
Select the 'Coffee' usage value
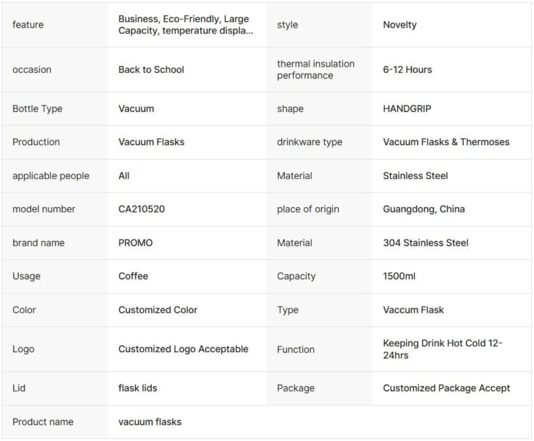pyautogui.click(x=133, y=276)
